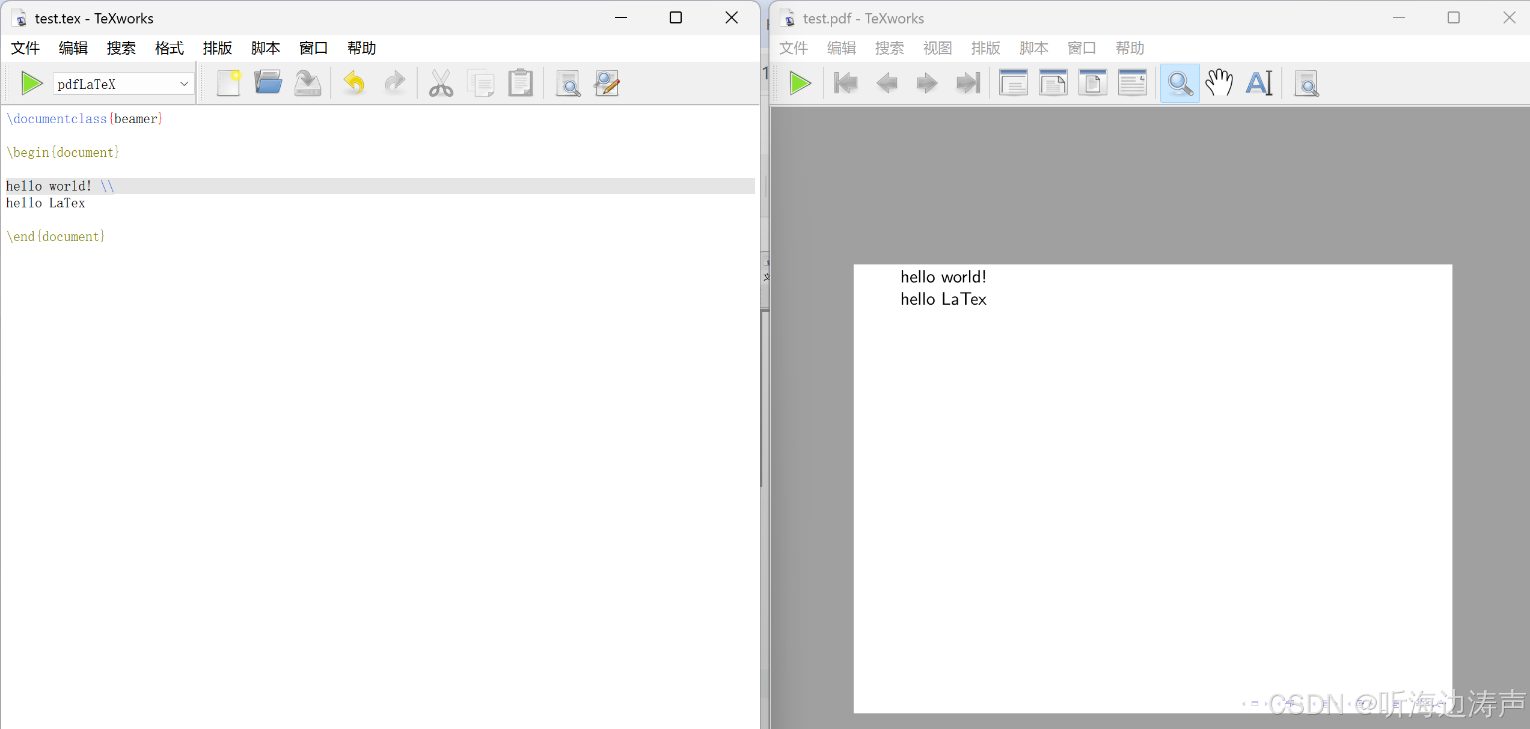The width and height of the screenshot is (1530, 729).
Task: Toggle the hand scroll tool in PDF viewer
Action: point(1219,84)
